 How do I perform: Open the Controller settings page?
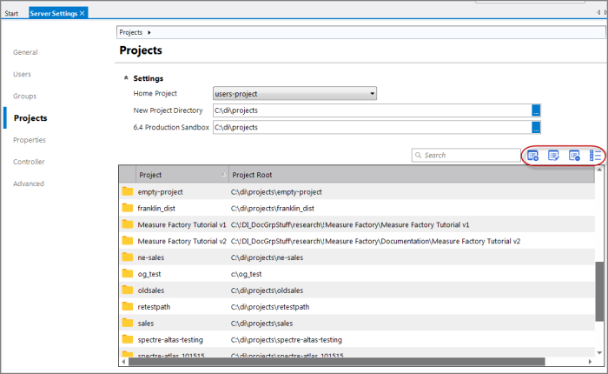pyautogui.click(x=29, y=162)
